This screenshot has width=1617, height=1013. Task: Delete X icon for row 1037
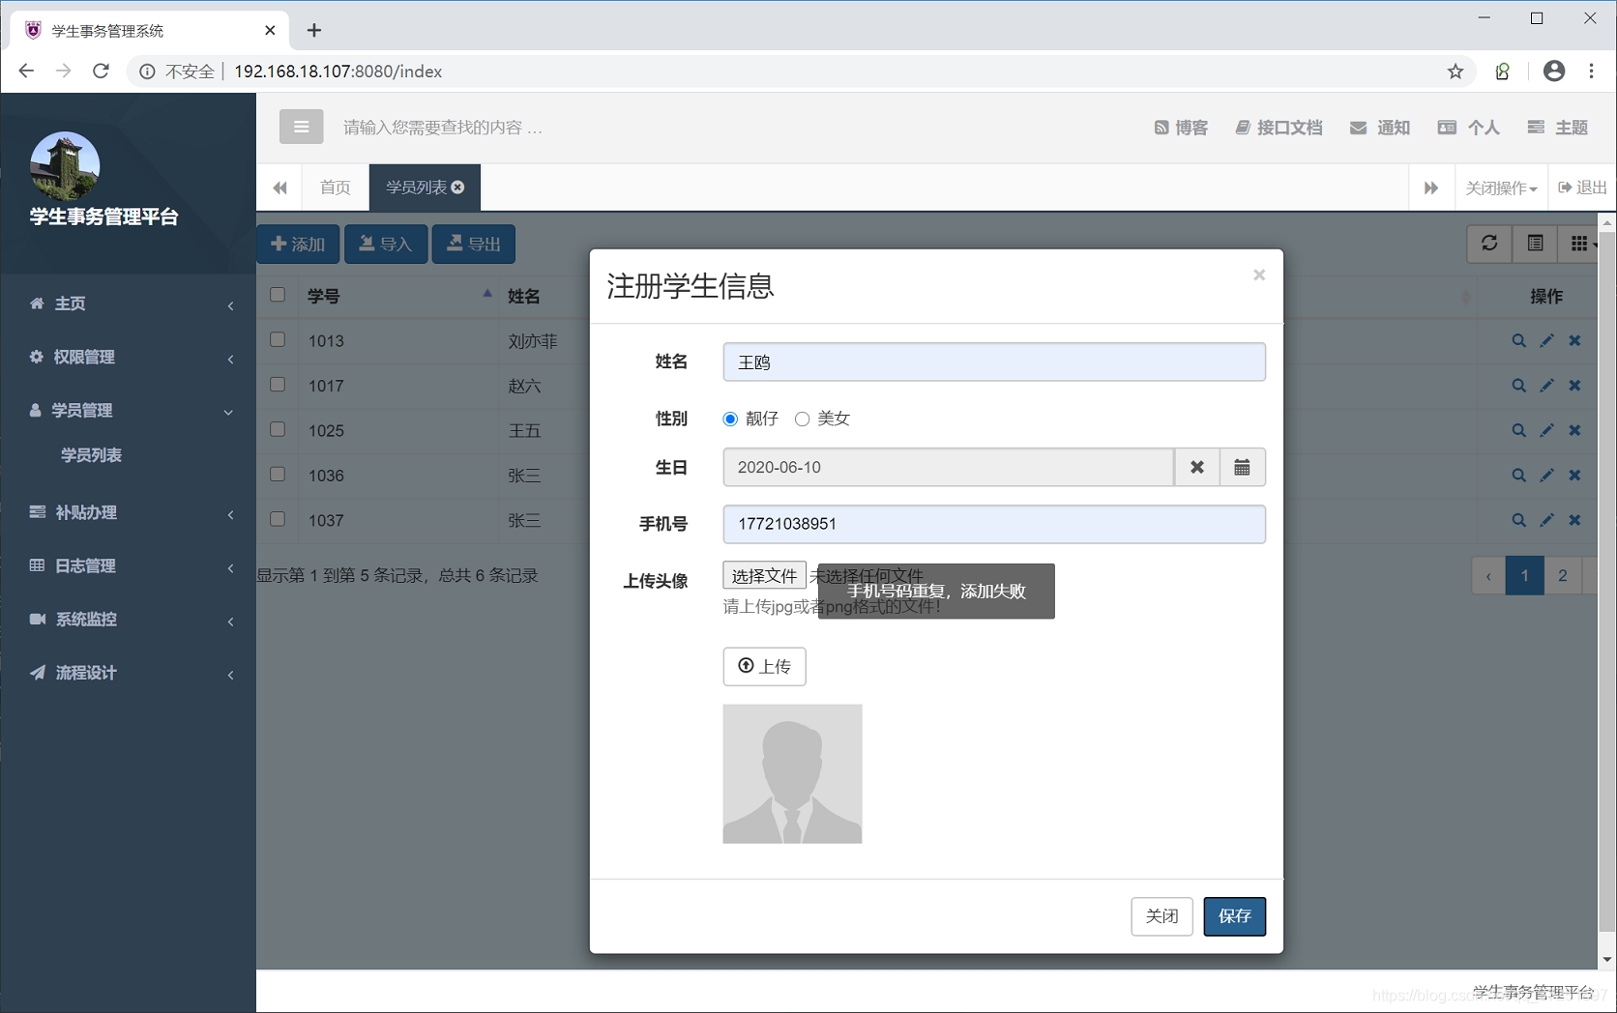pos(1574,520)
